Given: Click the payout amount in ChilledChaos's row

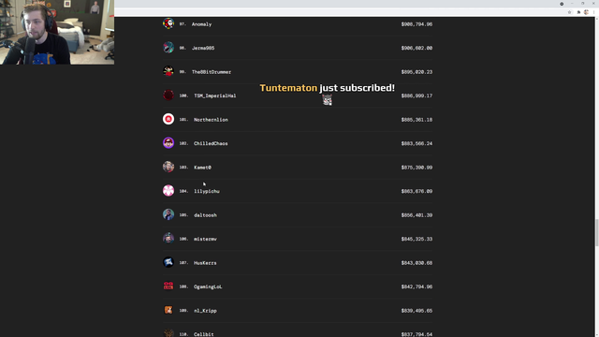Looking at the screenshot, I should (x=416, y=143).
